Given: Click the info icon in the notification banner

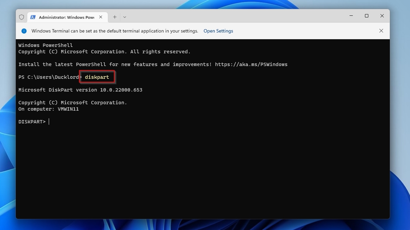Looking at the screenshot, I should [x=24, y=31].
